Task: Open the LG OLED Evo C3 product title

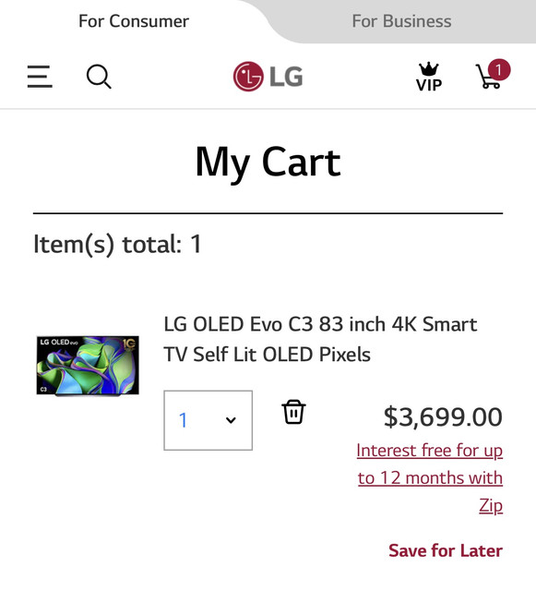Action: 320,339
